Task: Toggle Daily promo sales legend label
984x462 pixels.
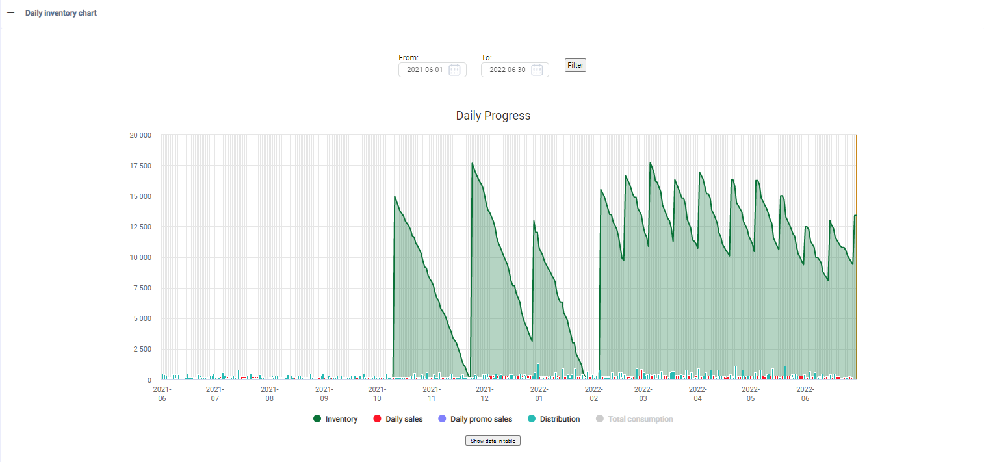Action: [481, 419]
